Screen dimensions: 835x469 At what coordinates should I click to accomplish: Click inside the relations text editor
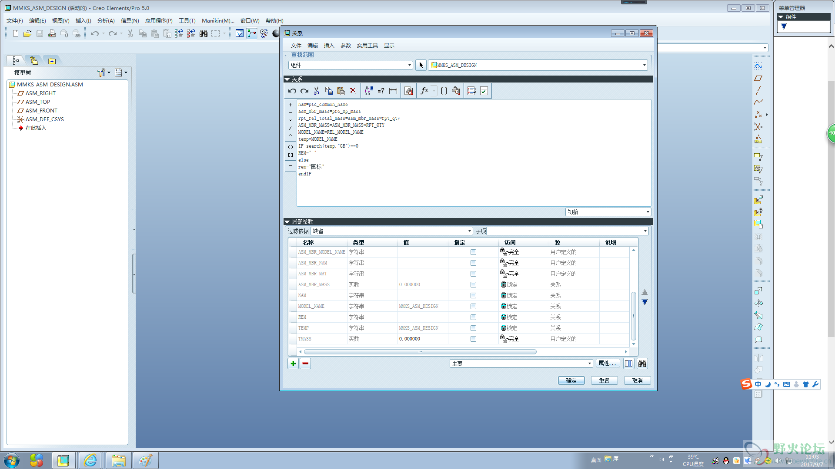[474, 153]
